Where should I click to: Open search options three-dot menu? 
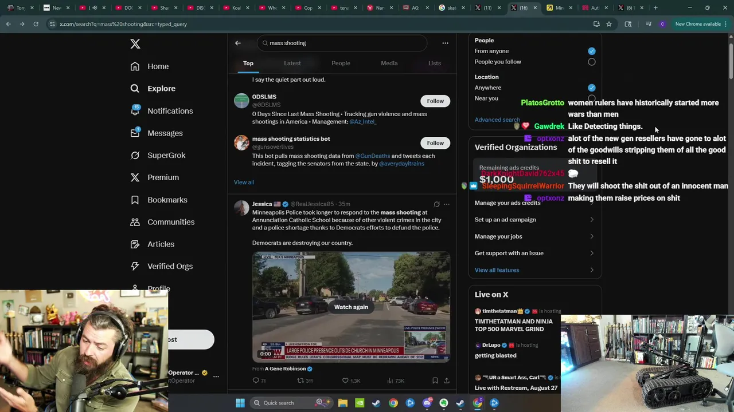(445, 43)
